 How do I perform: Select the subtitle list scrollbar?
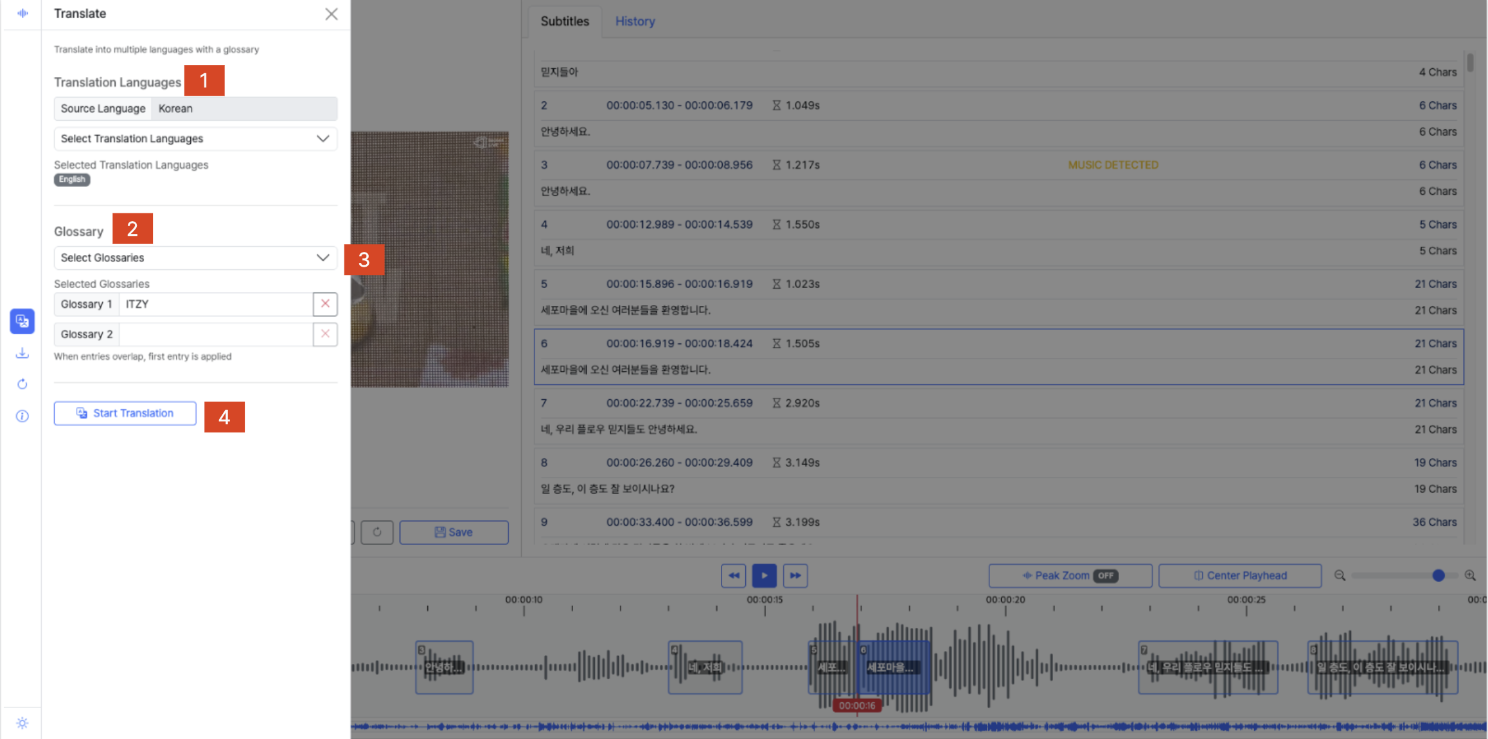pos(1471,63)
